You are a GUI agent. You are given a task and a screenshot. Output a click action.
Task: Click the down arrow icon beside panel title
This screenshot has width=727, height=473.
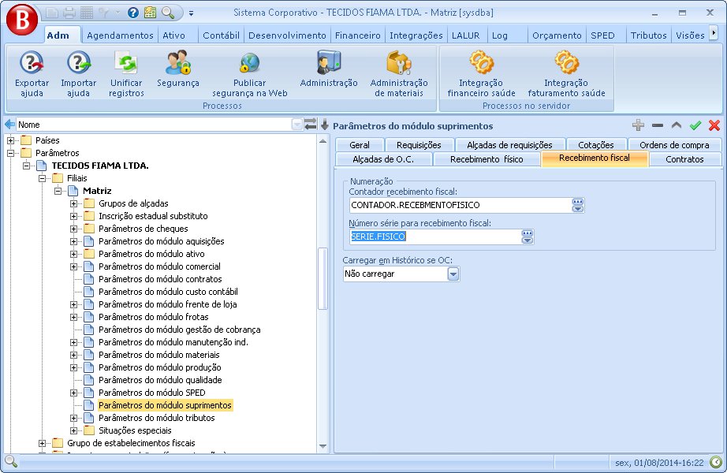click(325, 124)
